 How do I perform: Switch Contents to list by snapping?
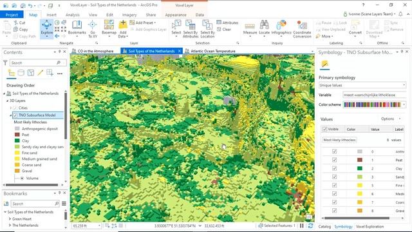pos(50,73)
